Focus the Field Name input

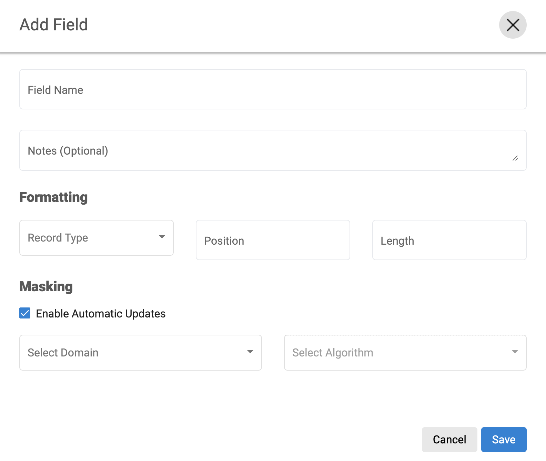pos(273,90)
